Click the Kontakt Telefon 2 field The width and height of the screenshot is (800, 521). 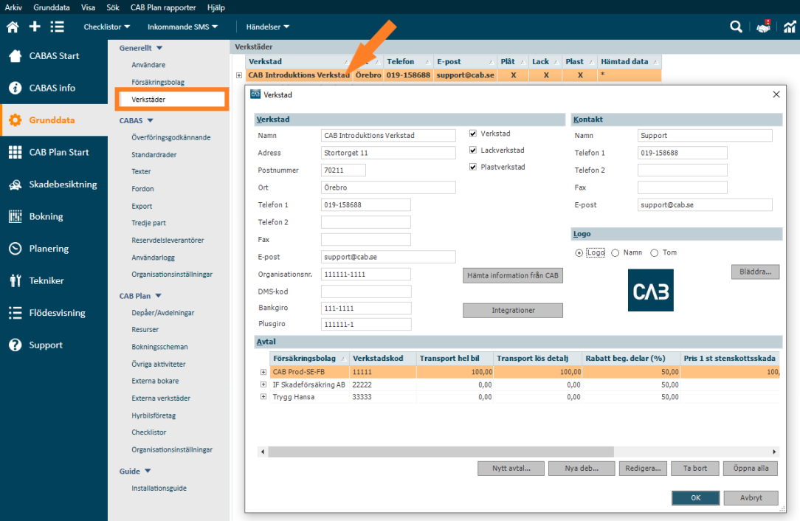(x=682, y=170)
